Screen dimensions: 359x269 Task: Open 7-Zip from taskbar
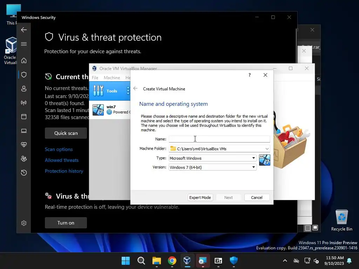point(218,261)
